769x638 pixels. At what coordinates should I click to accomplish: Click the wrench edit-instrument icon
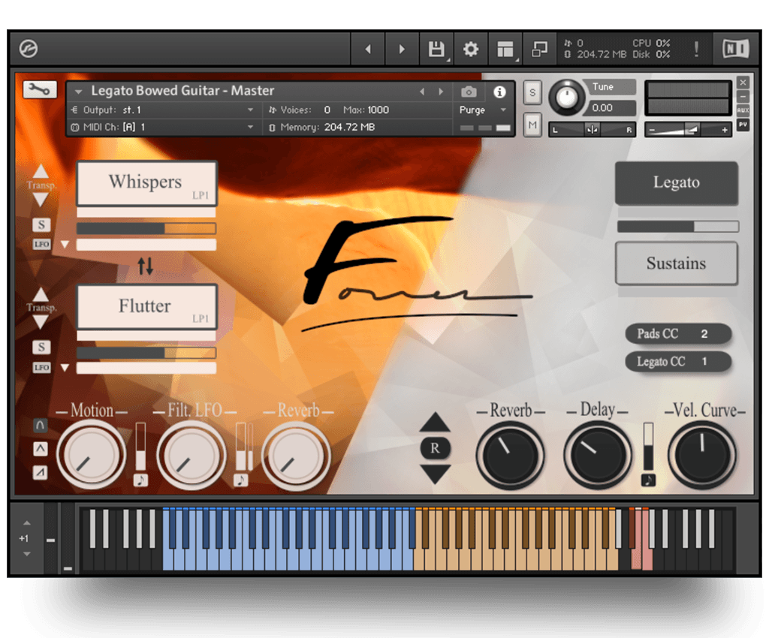click(41, 90)
